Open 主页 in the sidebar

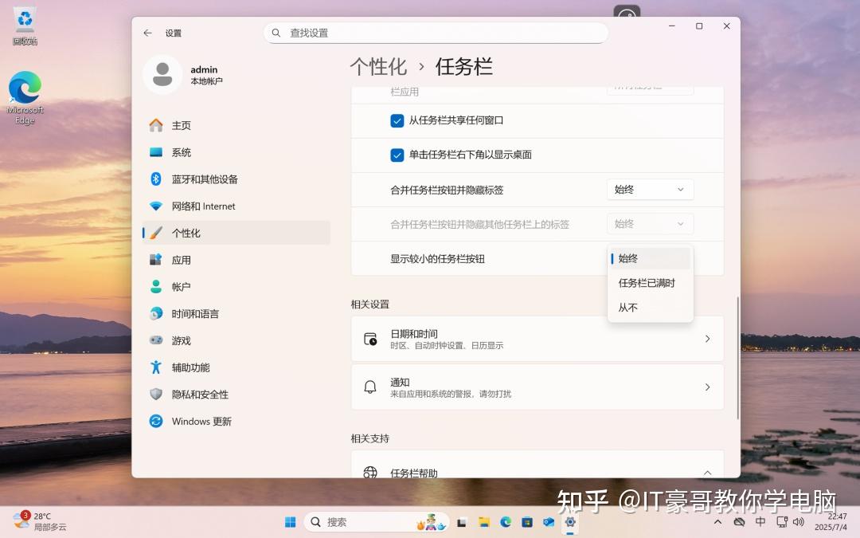click(x=236, y=125)
